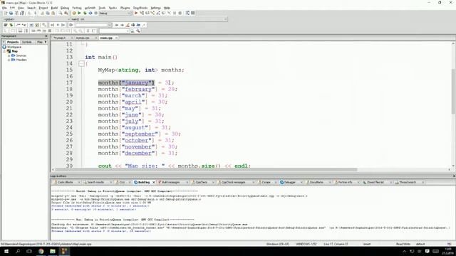Open the Project menu
Image resolution: width=456 pixels, height=256 pixels.
pyautogui.click(x=43, y=8)
